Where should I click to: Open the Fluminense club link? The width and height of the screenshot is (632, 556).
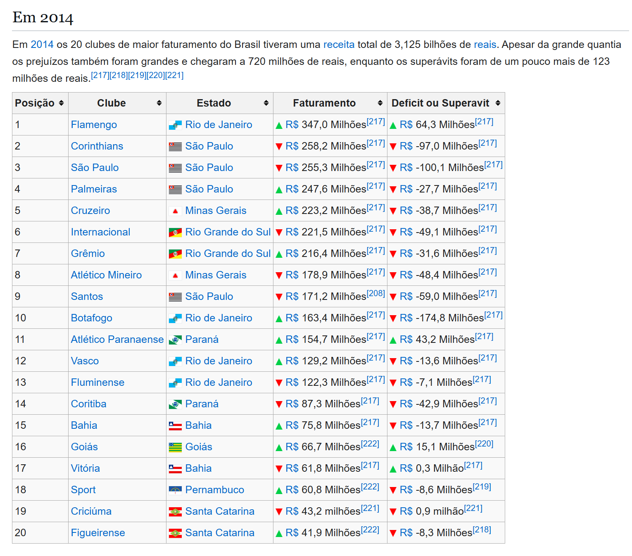tap(97, 383)
